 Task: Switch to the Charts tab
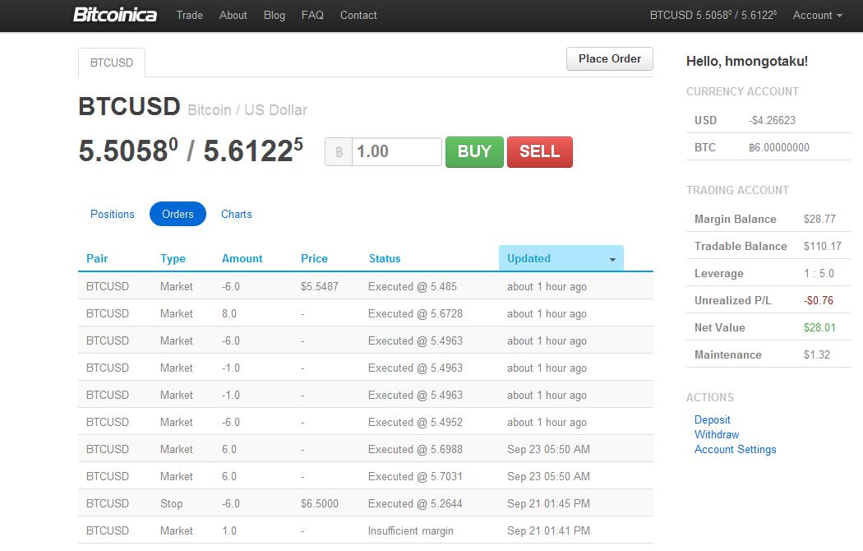pos(237,214)
